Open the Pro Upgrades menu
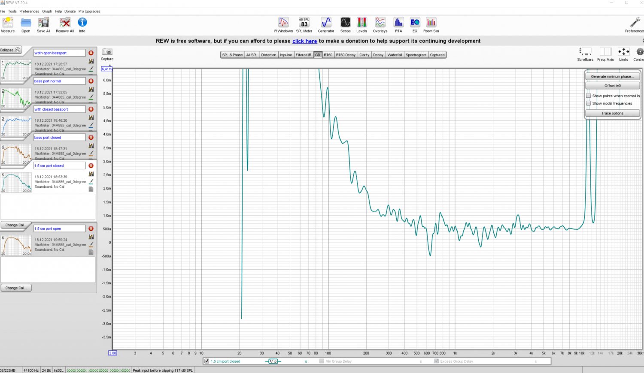The height and width of the screenshot is (373, 644). (89, 12)
